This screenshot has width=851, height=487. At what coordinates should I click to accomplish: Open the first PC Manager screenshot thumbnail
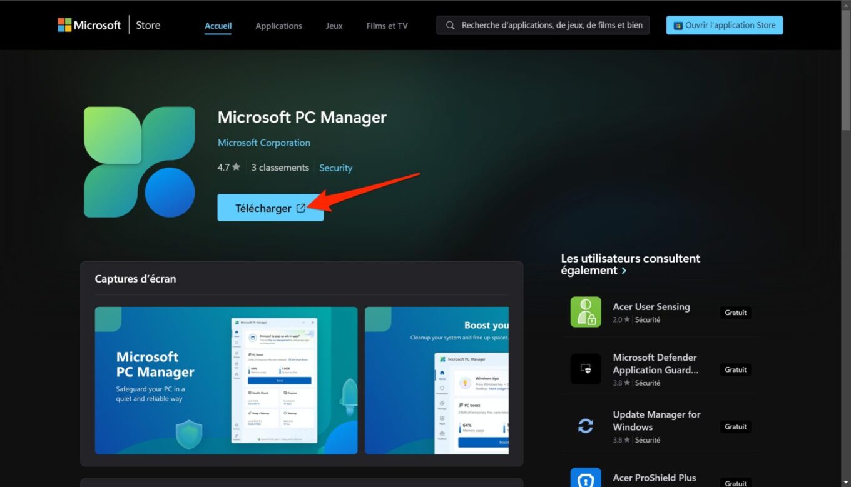[226, 380]
